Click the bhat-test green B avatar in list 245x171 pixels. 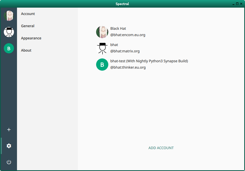102,65
